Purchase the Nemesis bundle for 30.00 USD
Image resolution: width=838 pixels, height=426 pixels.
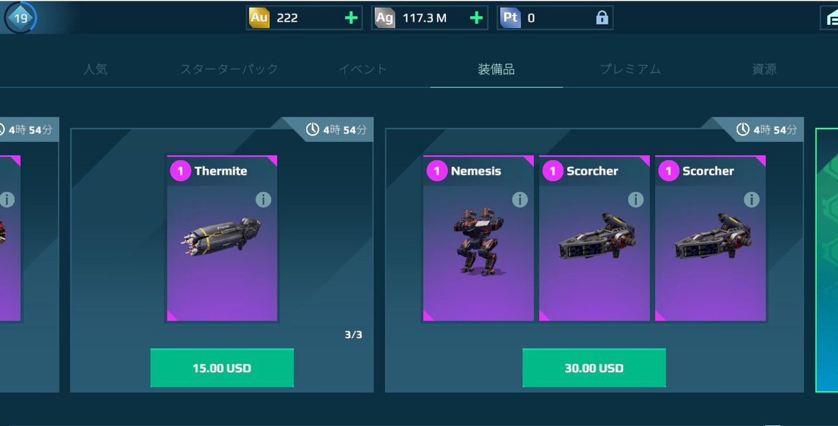click(x=594, y=368)
